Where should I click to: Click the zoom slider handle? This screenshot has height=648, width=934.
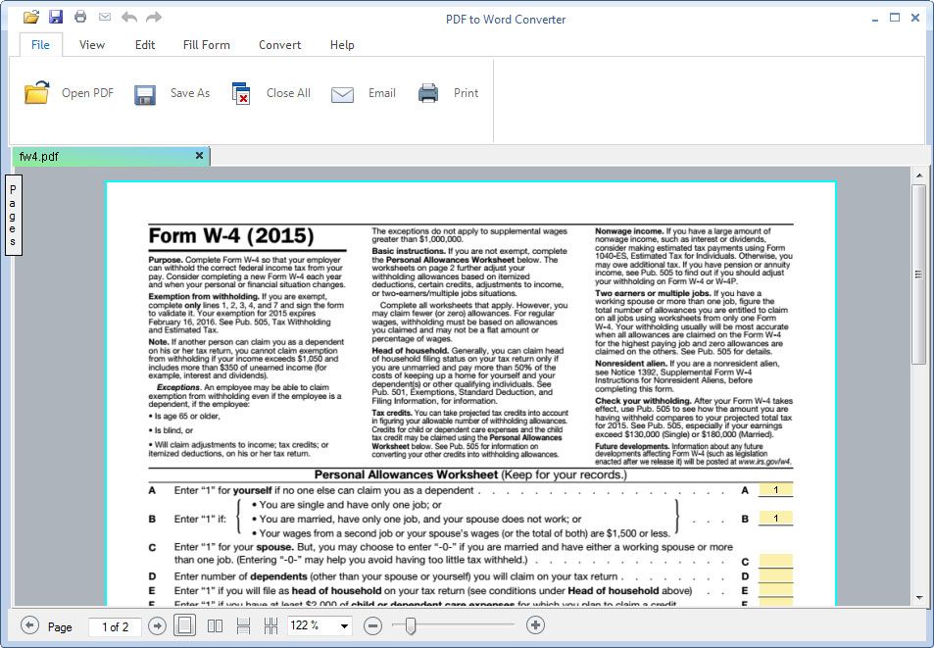click(410, 626)
